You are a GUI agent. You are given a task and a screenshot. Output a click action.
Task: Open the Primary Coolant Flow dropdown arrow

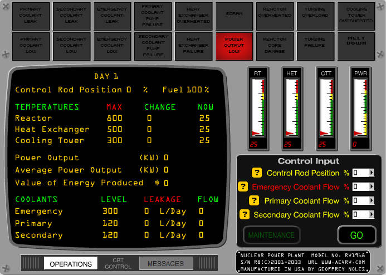(371, 200)
